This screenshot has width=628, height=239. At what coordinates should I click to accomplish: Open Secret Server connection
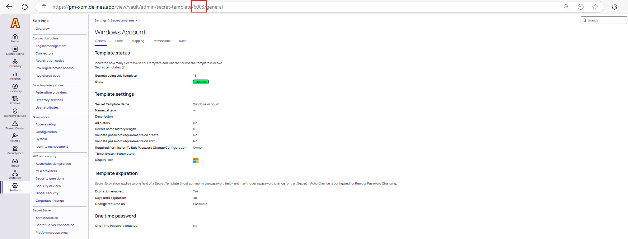(x=55, y=225)
